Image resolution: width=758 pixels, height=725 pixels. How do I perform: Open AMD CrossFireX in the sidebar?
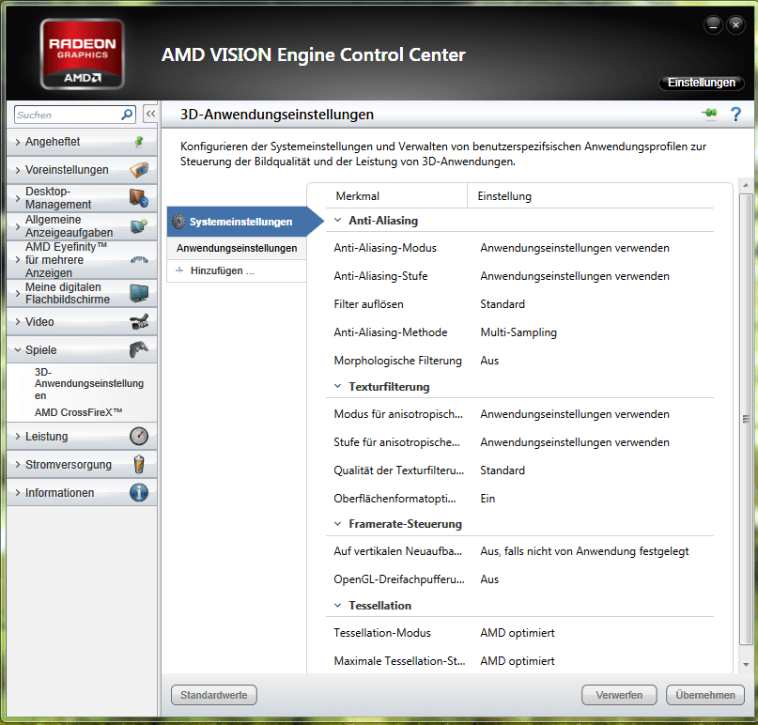(78, 412)
